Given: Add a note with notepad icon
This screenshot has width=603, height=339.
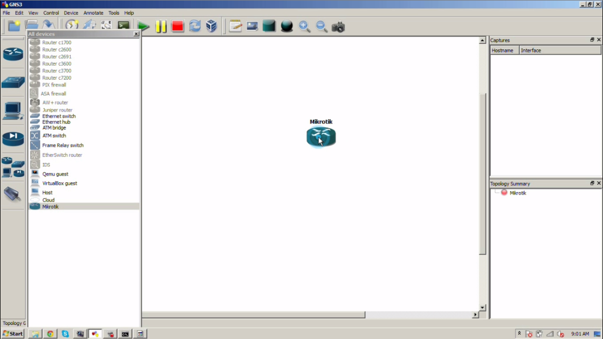Looking at the screenshot, I should (x=235, y=26).
